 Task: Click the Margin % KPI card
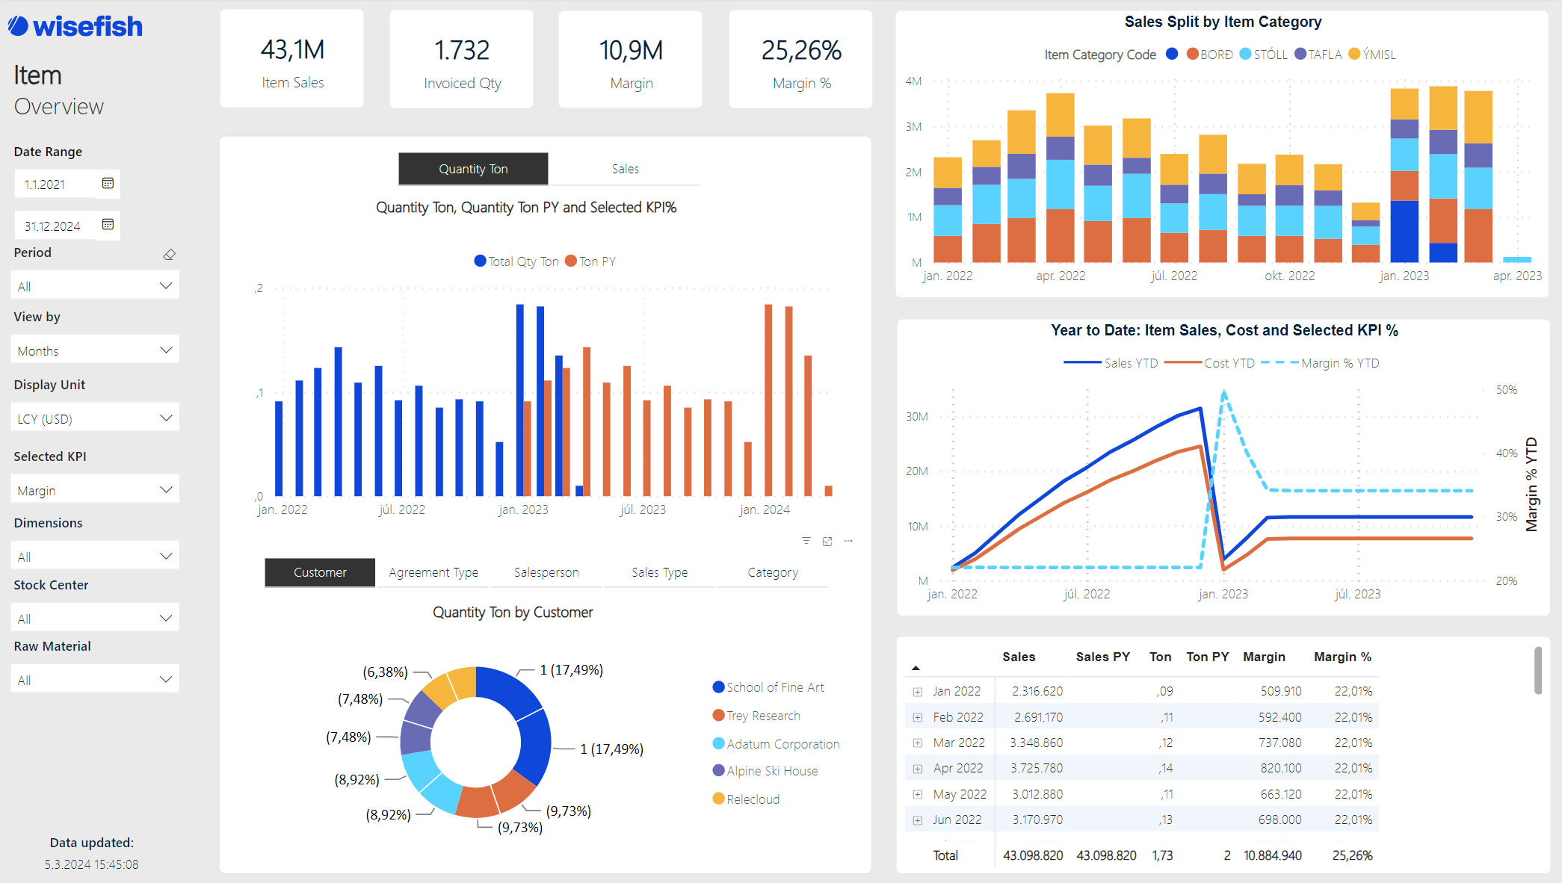pyautogui.click(x=800, y=58)
